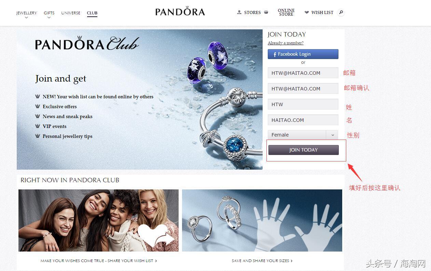431x271 pixels.
Task: Click the Join Today button
Action: [x=304, y=150]
